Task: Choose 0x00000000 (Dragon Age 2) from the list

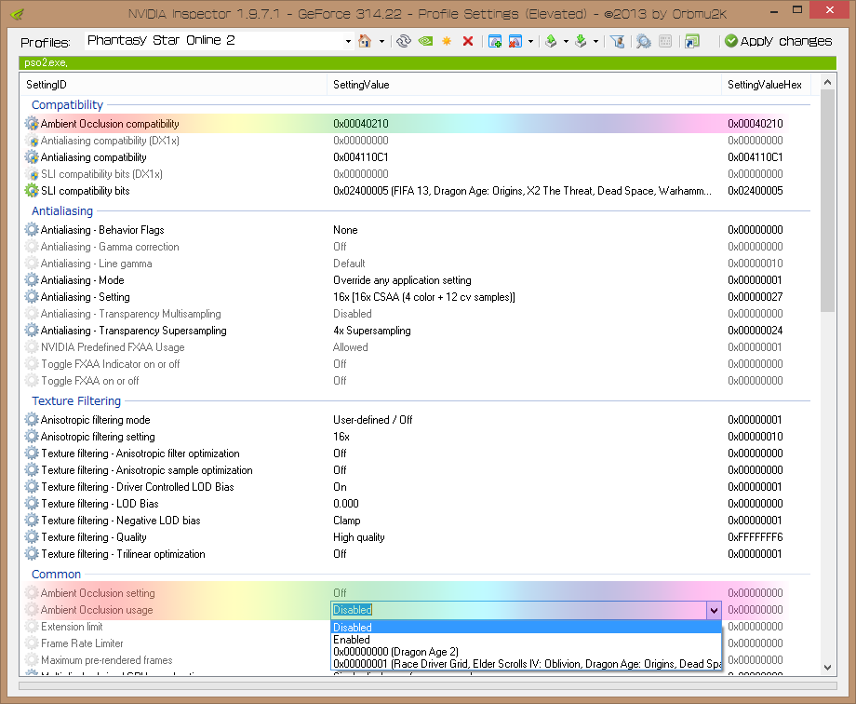Action: (x=527, y=652)
